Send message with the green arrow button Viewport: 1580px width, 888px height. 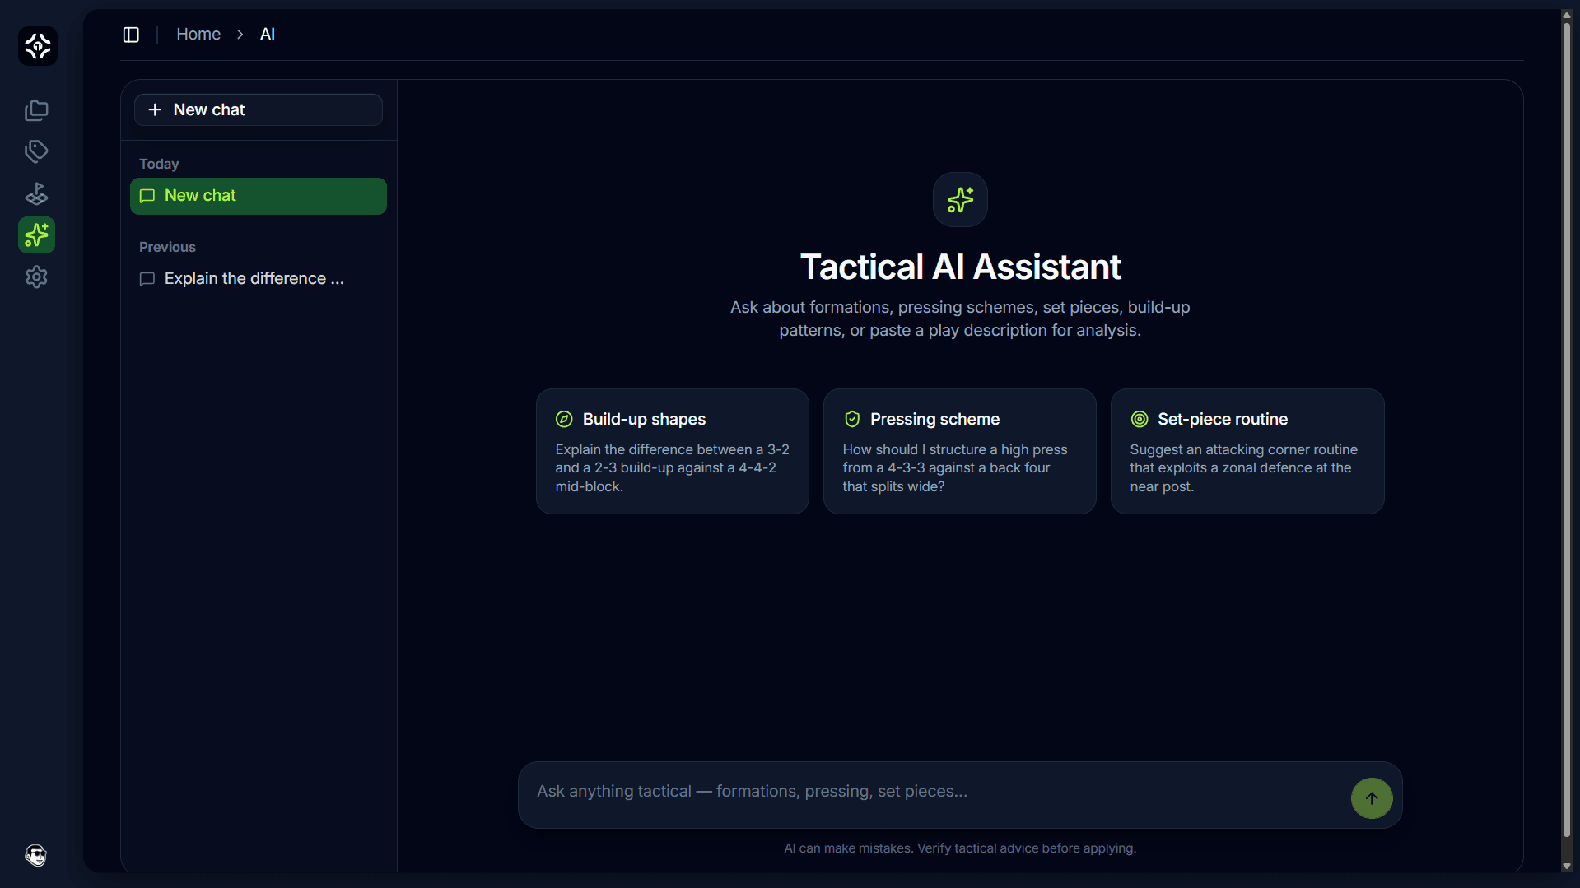[1372, 798]
